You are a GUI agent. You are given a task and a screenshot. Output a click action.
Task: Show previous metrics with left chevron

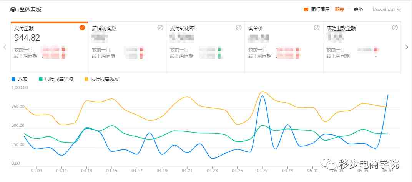pos(5,47)
